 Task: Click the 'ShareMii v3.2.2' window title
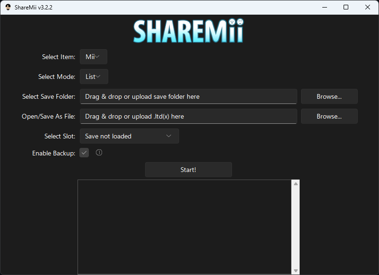tap(34, 7)
